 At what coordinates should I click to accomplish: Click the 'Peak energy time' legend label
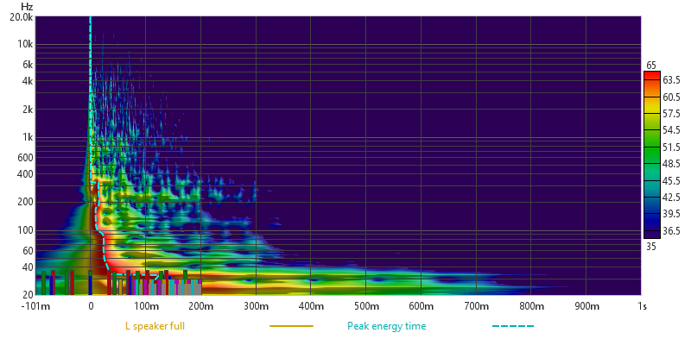pos(386,326)
